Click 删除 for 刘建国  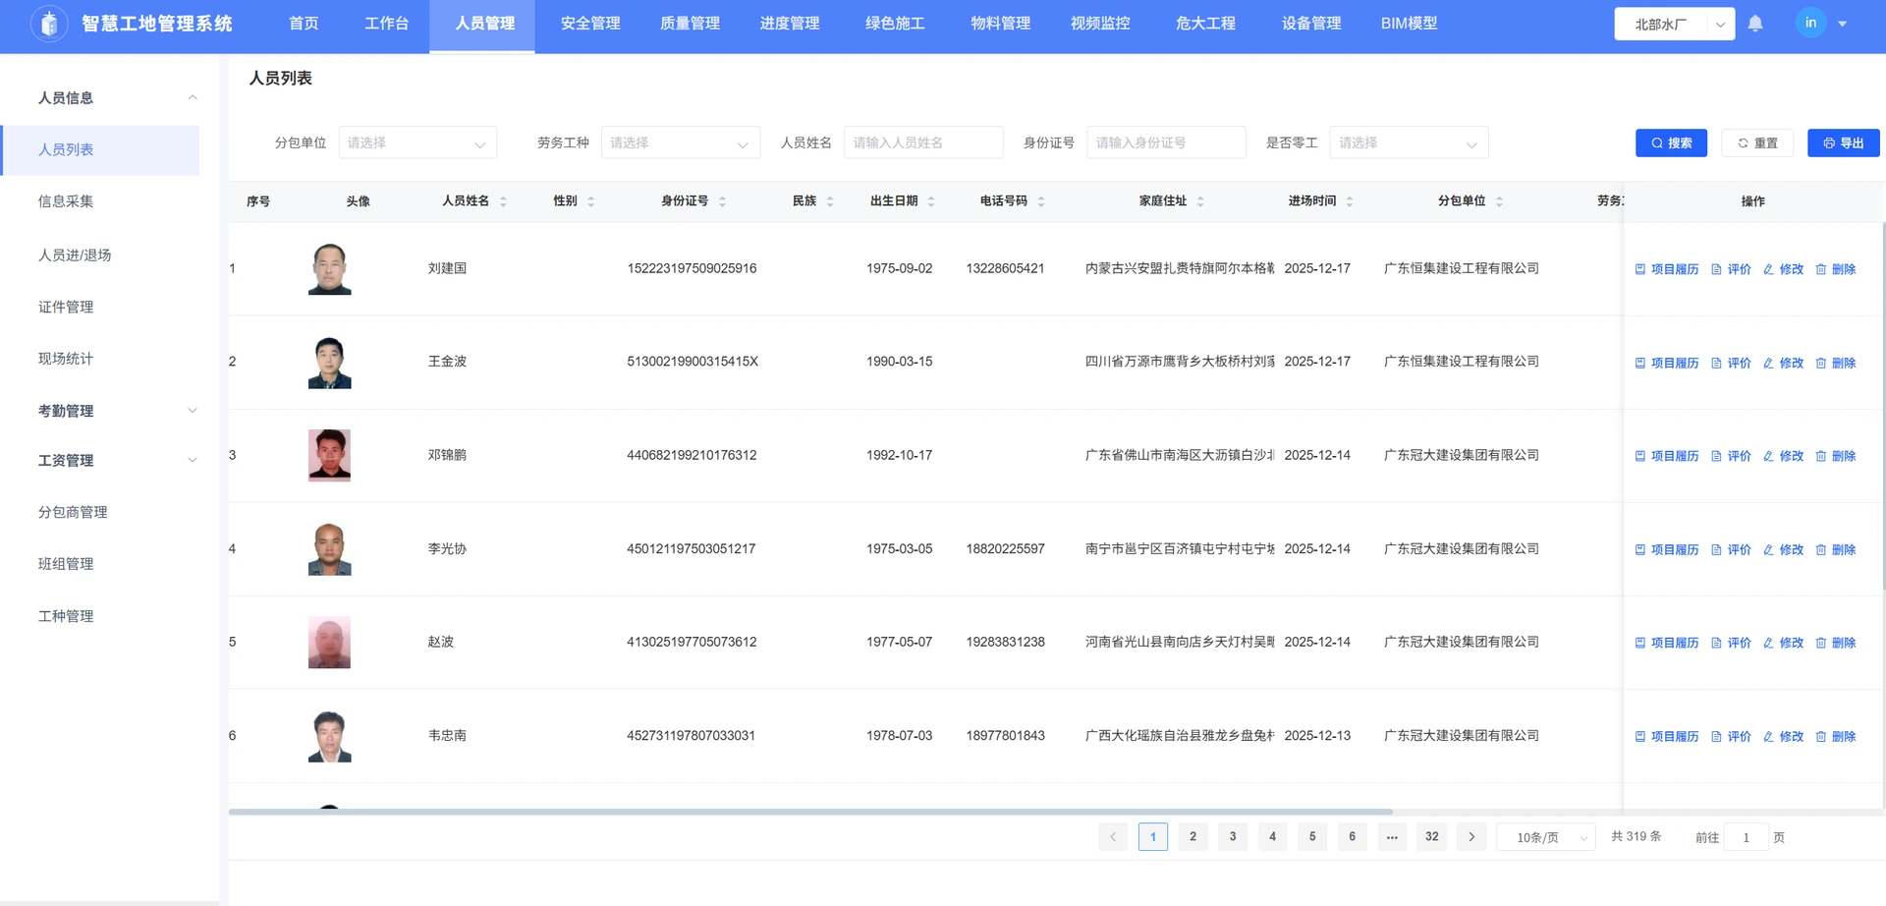tap(1836, 269)
